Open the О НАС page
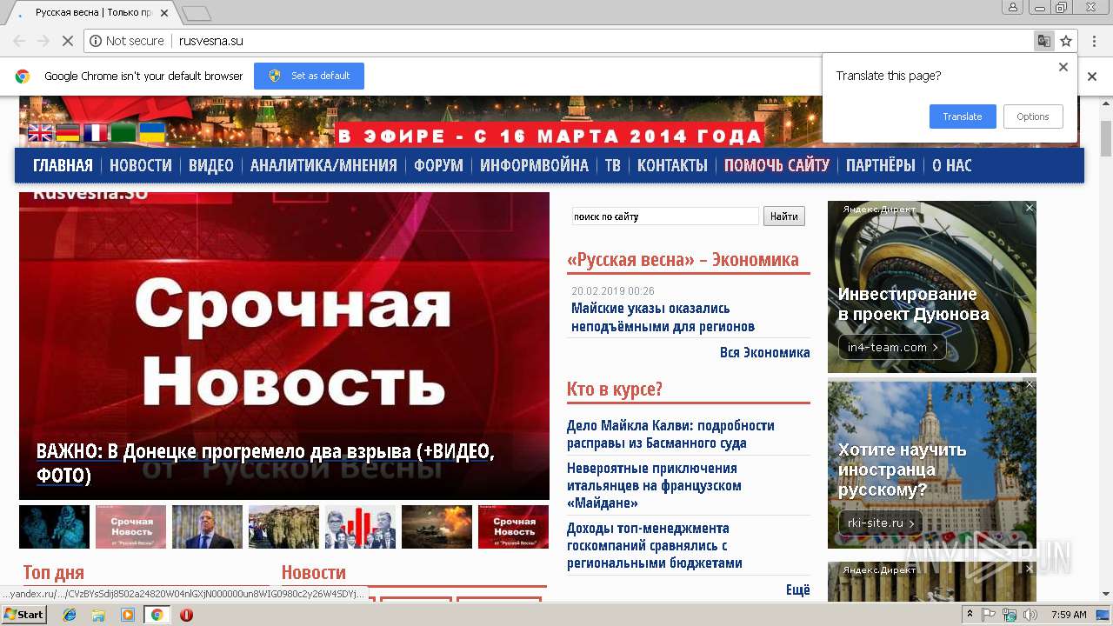Screen dimensions: 1113x626 click(x=952, y=165)
